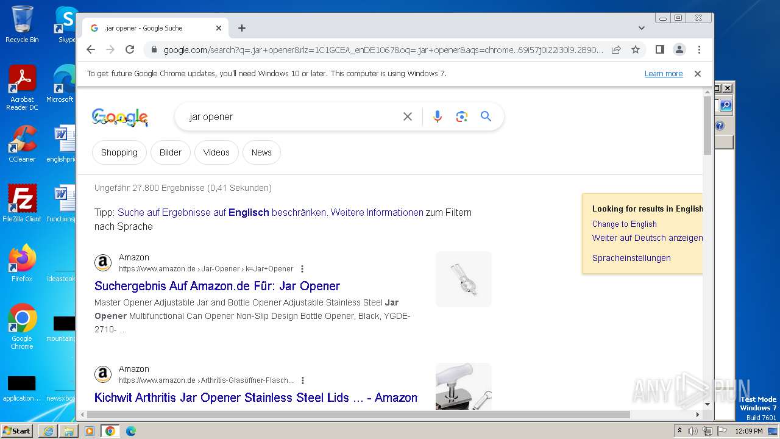Switch to News results tab
The width and height of the screenshot is (780, 439).
261,152
